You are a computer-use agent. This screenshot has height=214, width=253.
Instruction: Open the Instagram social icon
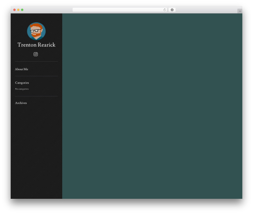pos(35,54)
